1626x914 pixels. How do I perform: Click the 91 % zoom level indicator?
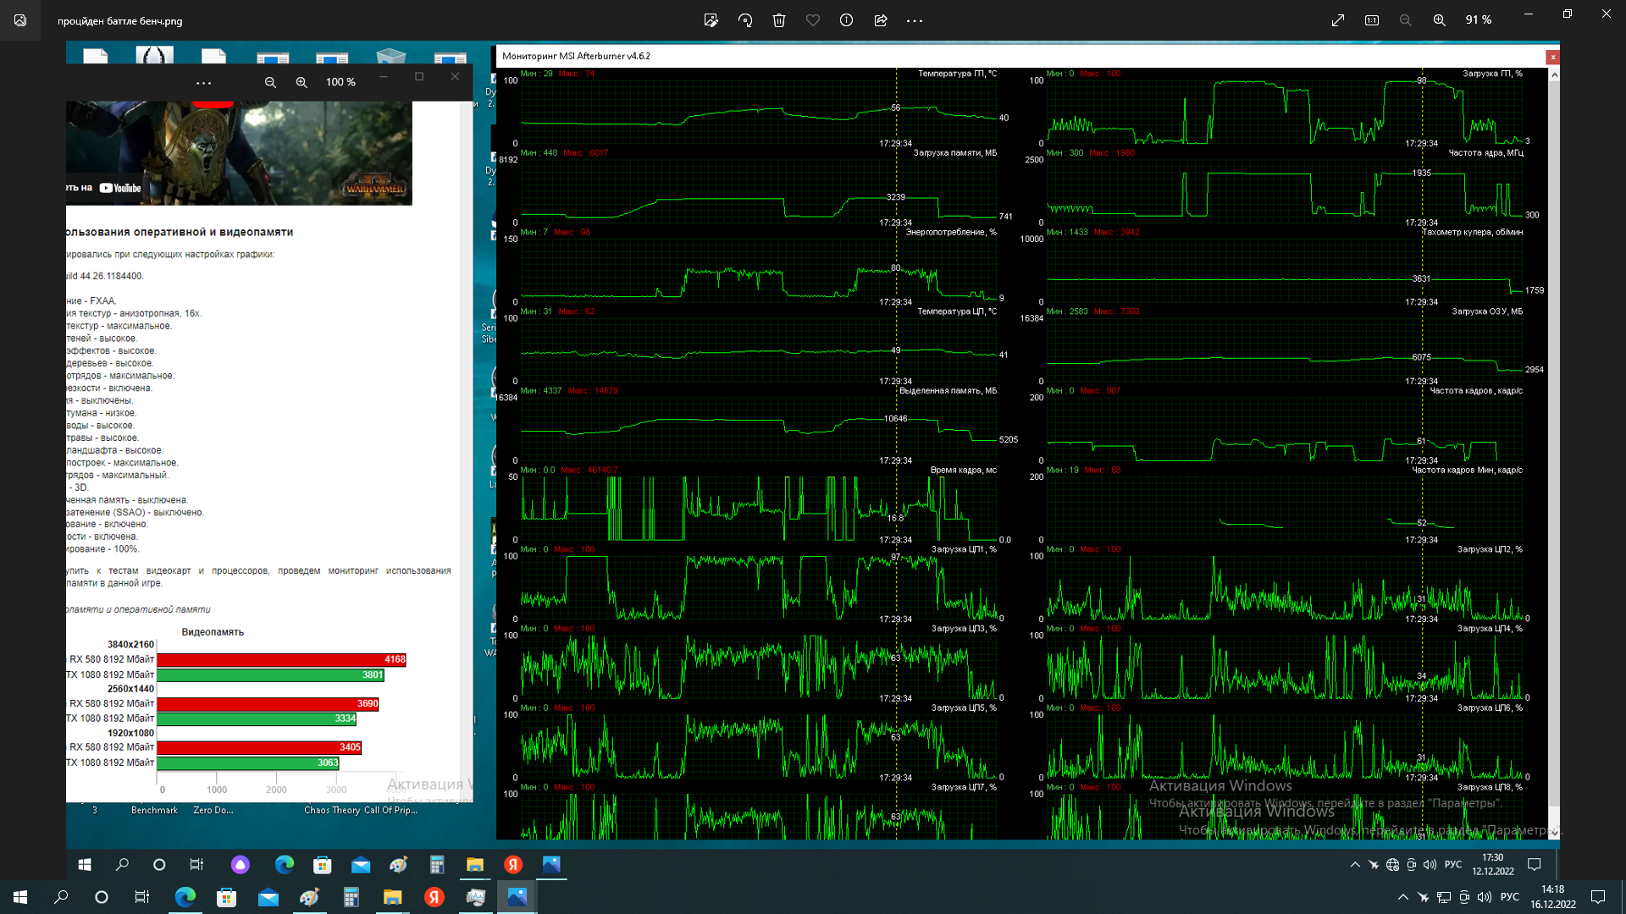point(1479,20)
